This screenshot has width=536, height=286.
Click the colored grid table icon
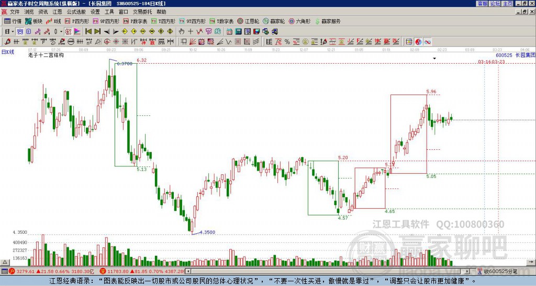tap(409, 42)
